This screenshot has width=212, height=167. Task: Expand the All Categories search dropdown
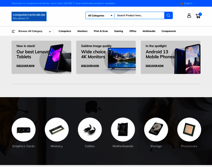coord(100,16)
